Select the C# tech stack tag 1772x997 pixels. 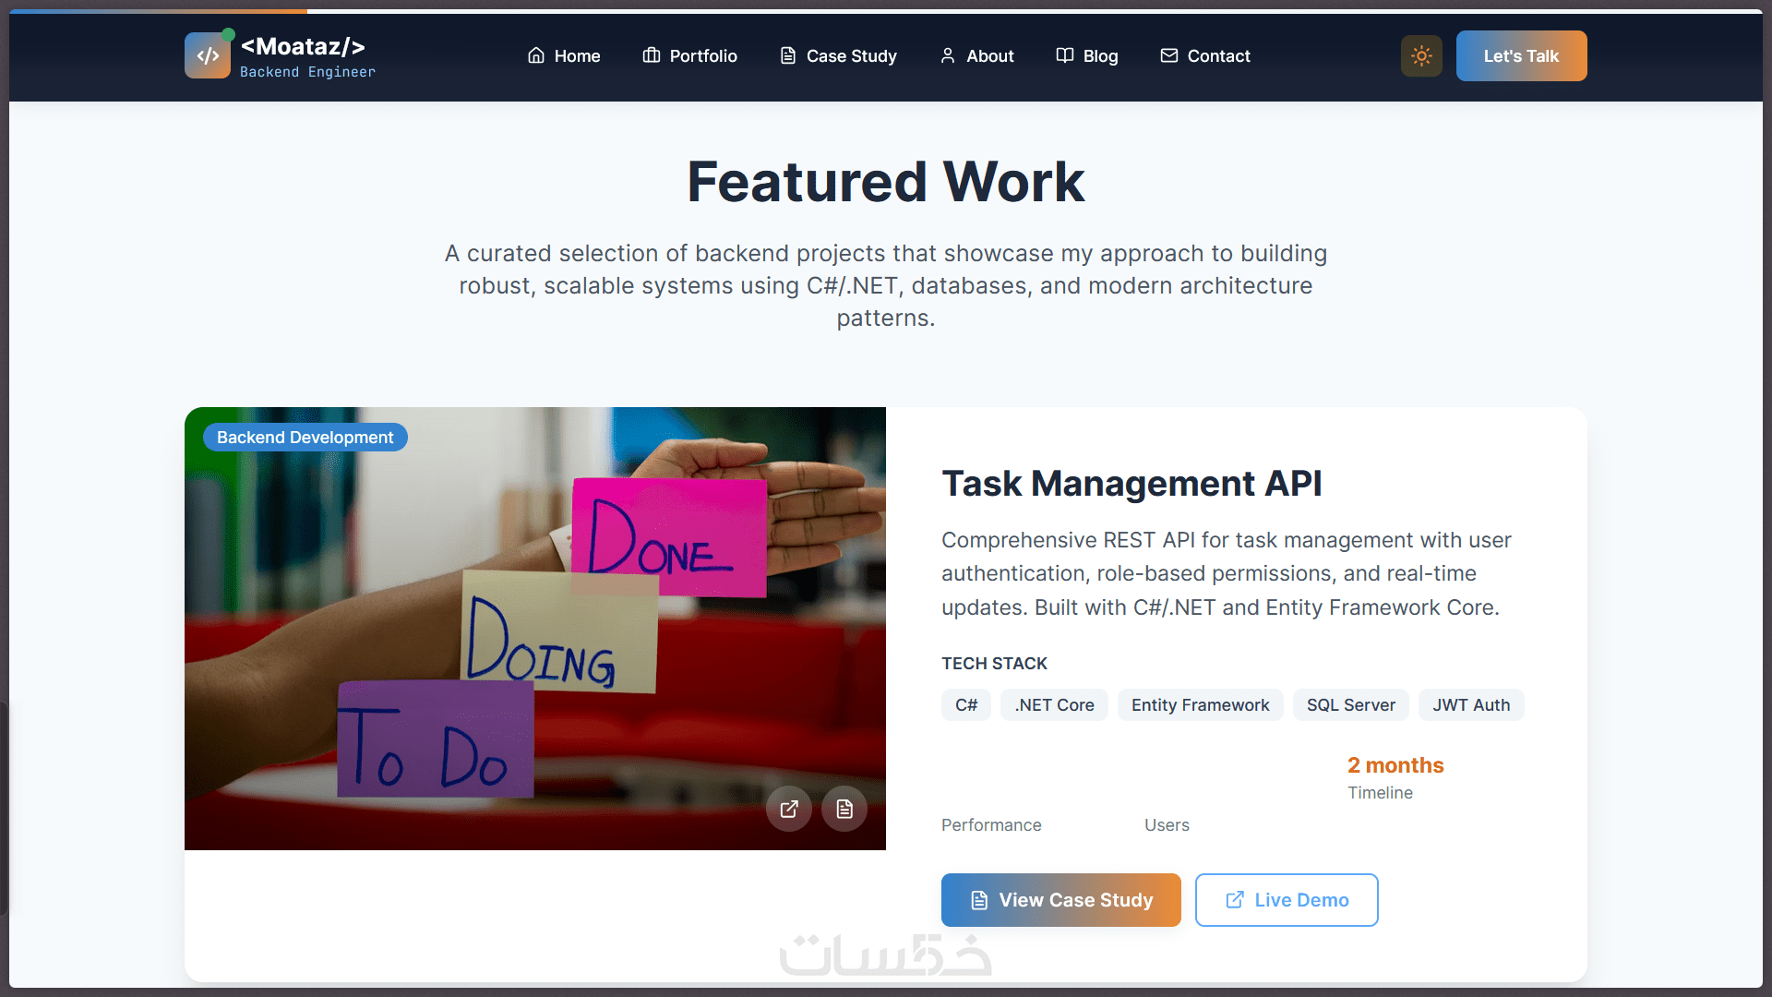pyautogui.click(x=966, y=705)
